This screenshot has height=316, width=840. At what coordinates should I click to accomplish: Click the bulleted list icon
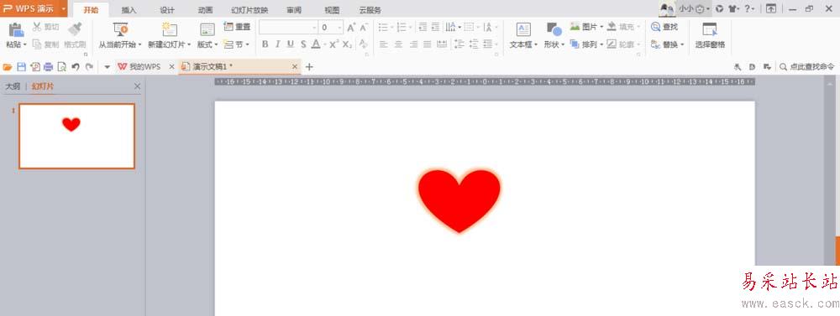click(383, 28)
